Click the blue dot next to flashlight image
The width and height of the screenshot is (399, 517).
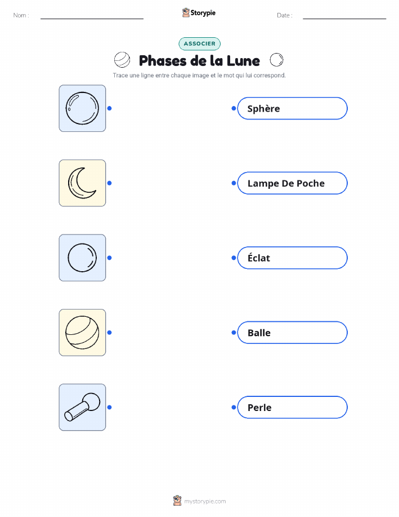(x=110, y=407)
